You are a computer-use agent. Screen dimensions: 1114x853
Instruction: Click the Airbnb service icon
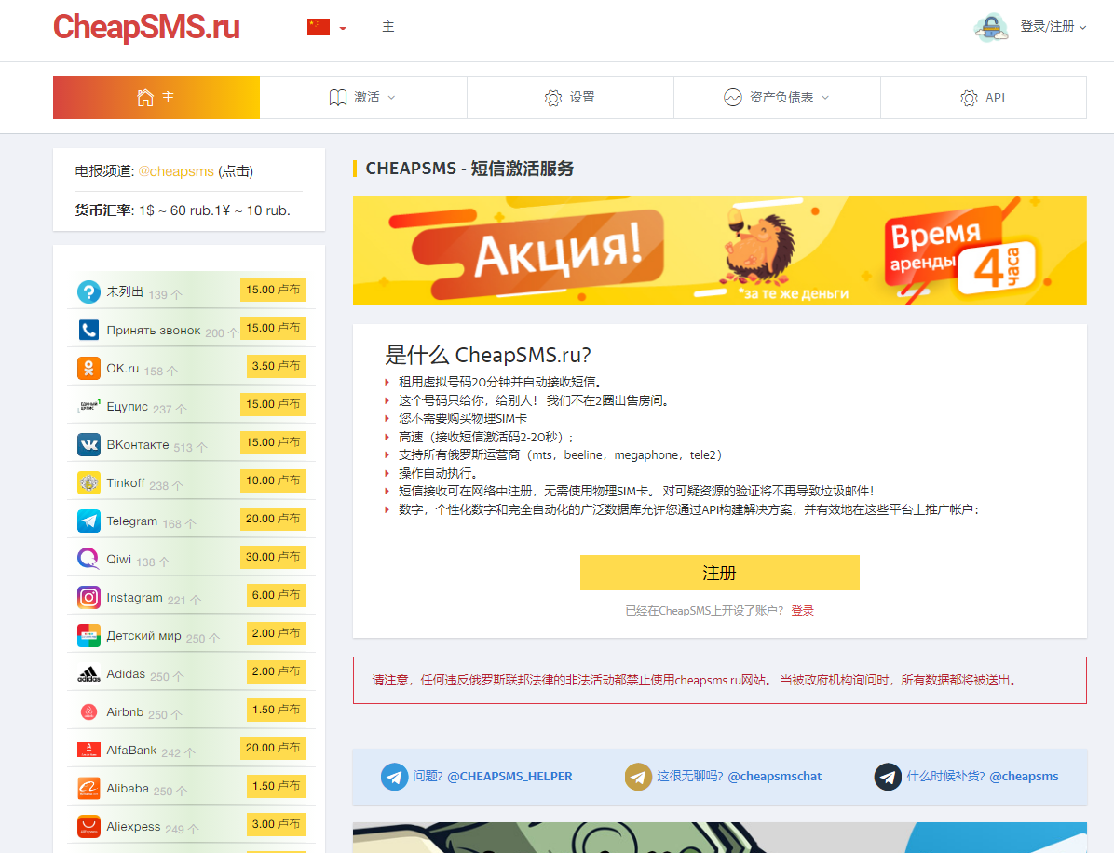(88, 712)
